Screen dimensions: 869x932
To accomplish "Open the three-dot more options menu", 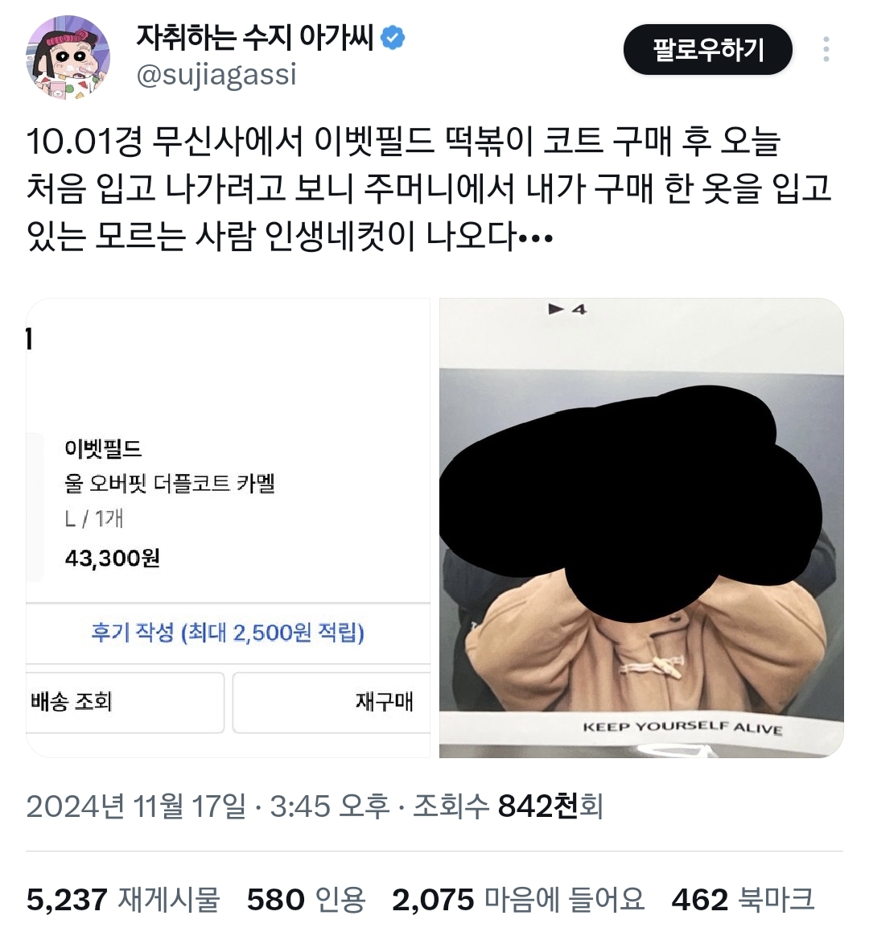I will click(826, 49).
